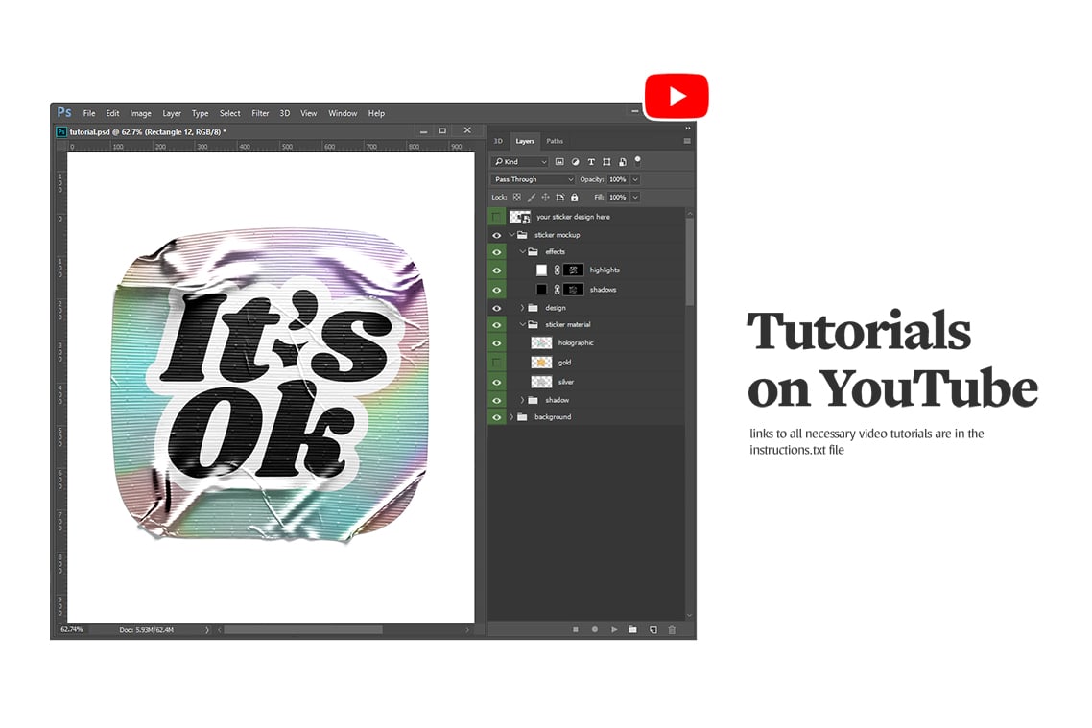Image resolution: width=1092 pixels, height=728 pixels.
Task: Switch to the Paths tab
Action: [555, 141]
